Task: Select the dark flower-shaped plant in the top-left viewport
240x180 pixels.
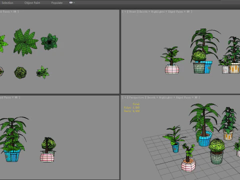Action: click(49, 41)
